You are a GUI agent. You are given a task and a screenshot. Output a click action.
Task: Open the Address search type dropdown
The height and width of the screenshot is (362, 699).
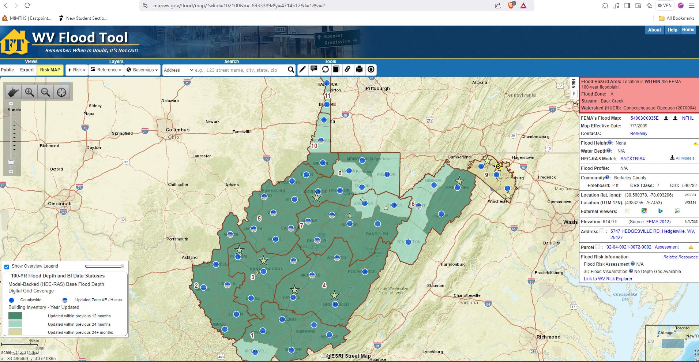coord(178,70)
